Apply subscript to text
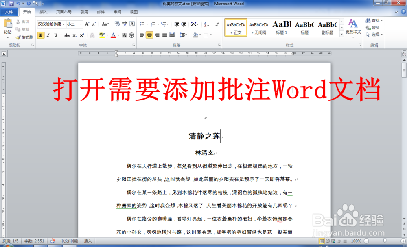 (74, 35)
